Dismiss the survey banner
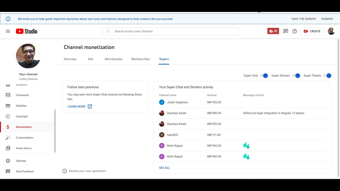The height and width of the screenshot is (191, 340). coord(327,19)
